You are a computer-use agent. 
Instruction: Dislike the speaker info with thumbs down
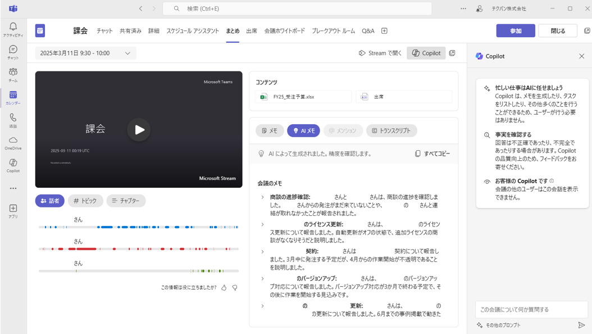point(235,287)
